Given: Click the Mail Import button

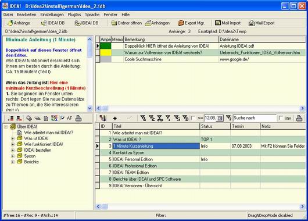Looking at the screenshot, I should (x=228, y=23).
